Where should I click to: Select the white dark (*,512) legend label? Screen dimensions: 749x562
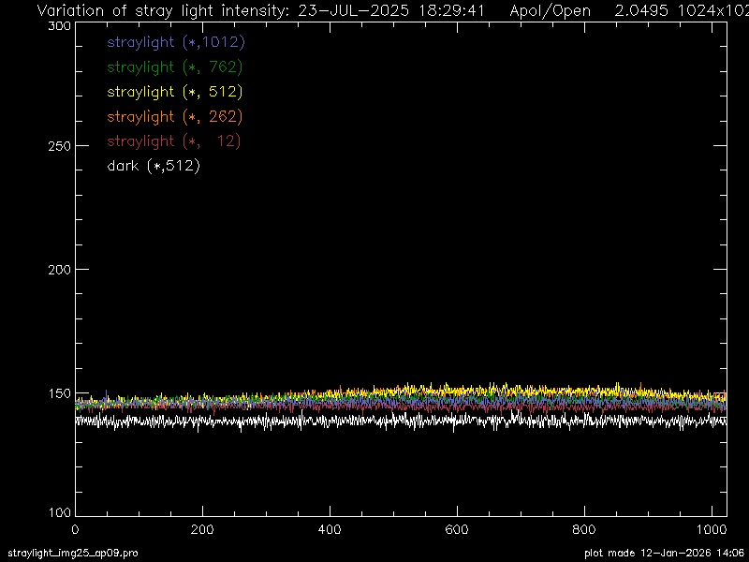[154, 166]
